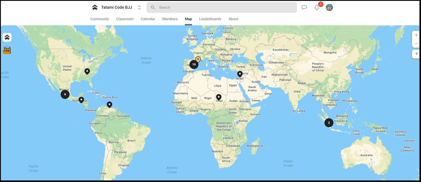Image resolution: width=421 pixels, height=182 pixels.
Task: Click the Puerto Rico label on the map
Action: click(110, 97)
